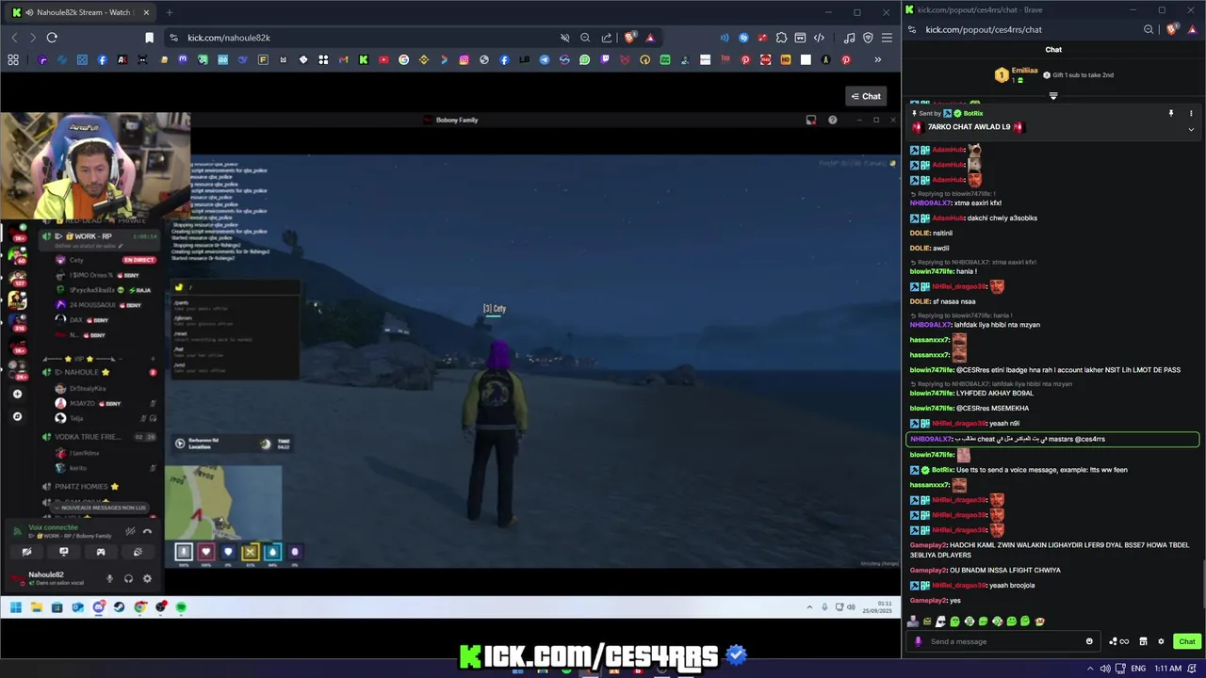1206x678 pixels.
Task: Open the Brave hamburger menu
Action: (x=887, y=38)
